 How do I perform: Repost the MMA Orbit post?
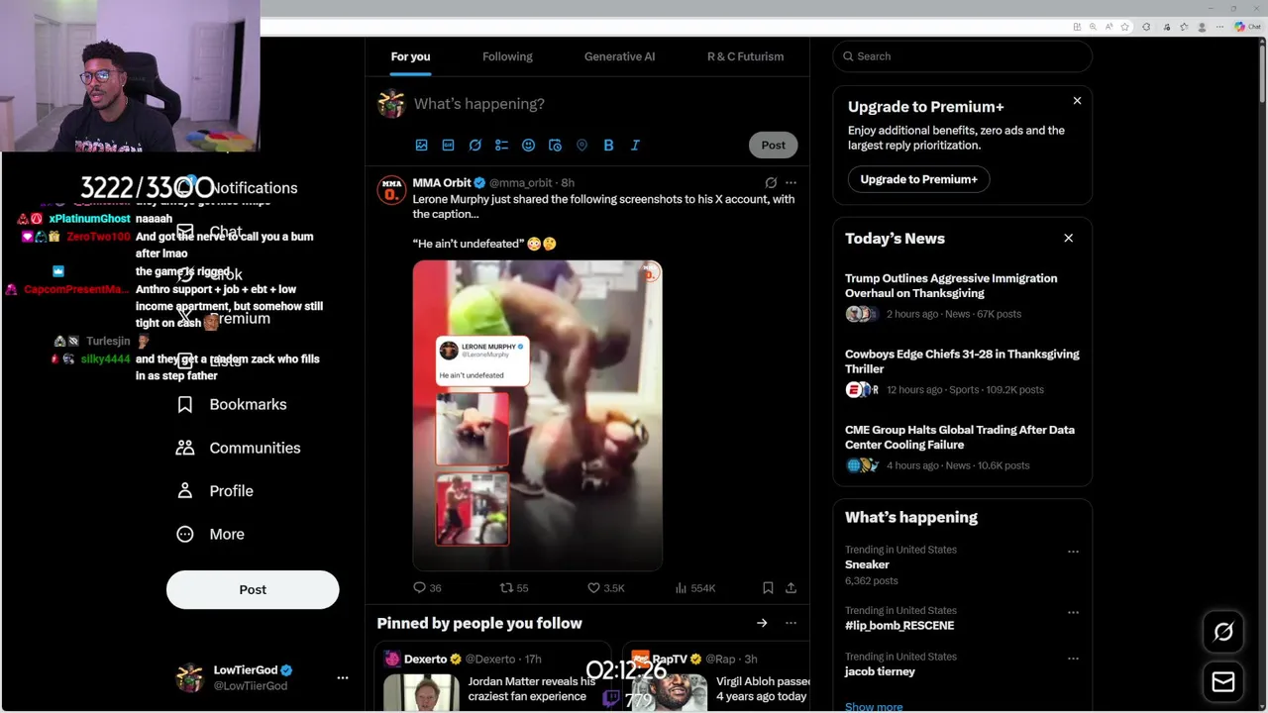tap(514, 588)
